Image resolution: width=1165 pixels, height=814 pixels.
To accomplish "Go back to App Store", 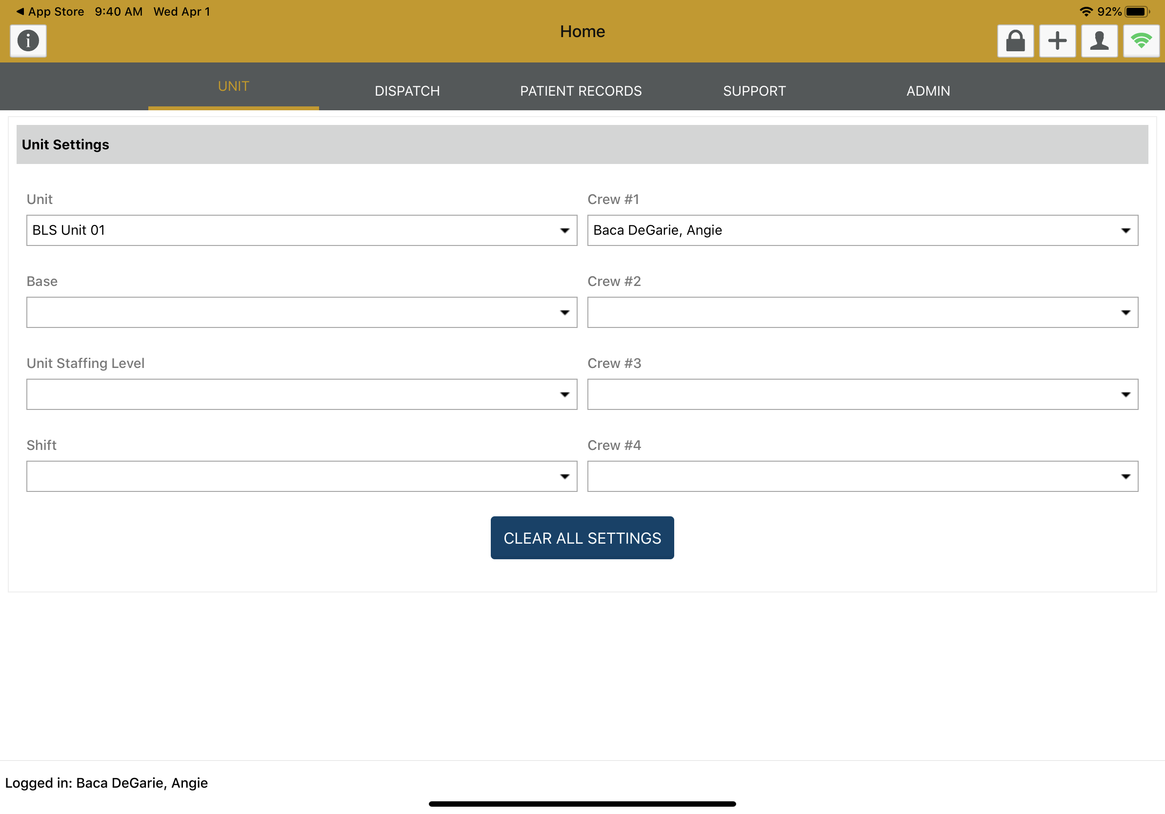I will 50,11.
